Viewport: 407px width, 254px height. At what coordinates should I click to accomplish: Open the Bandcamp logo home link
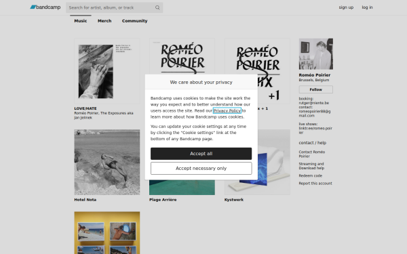(45, 7)
